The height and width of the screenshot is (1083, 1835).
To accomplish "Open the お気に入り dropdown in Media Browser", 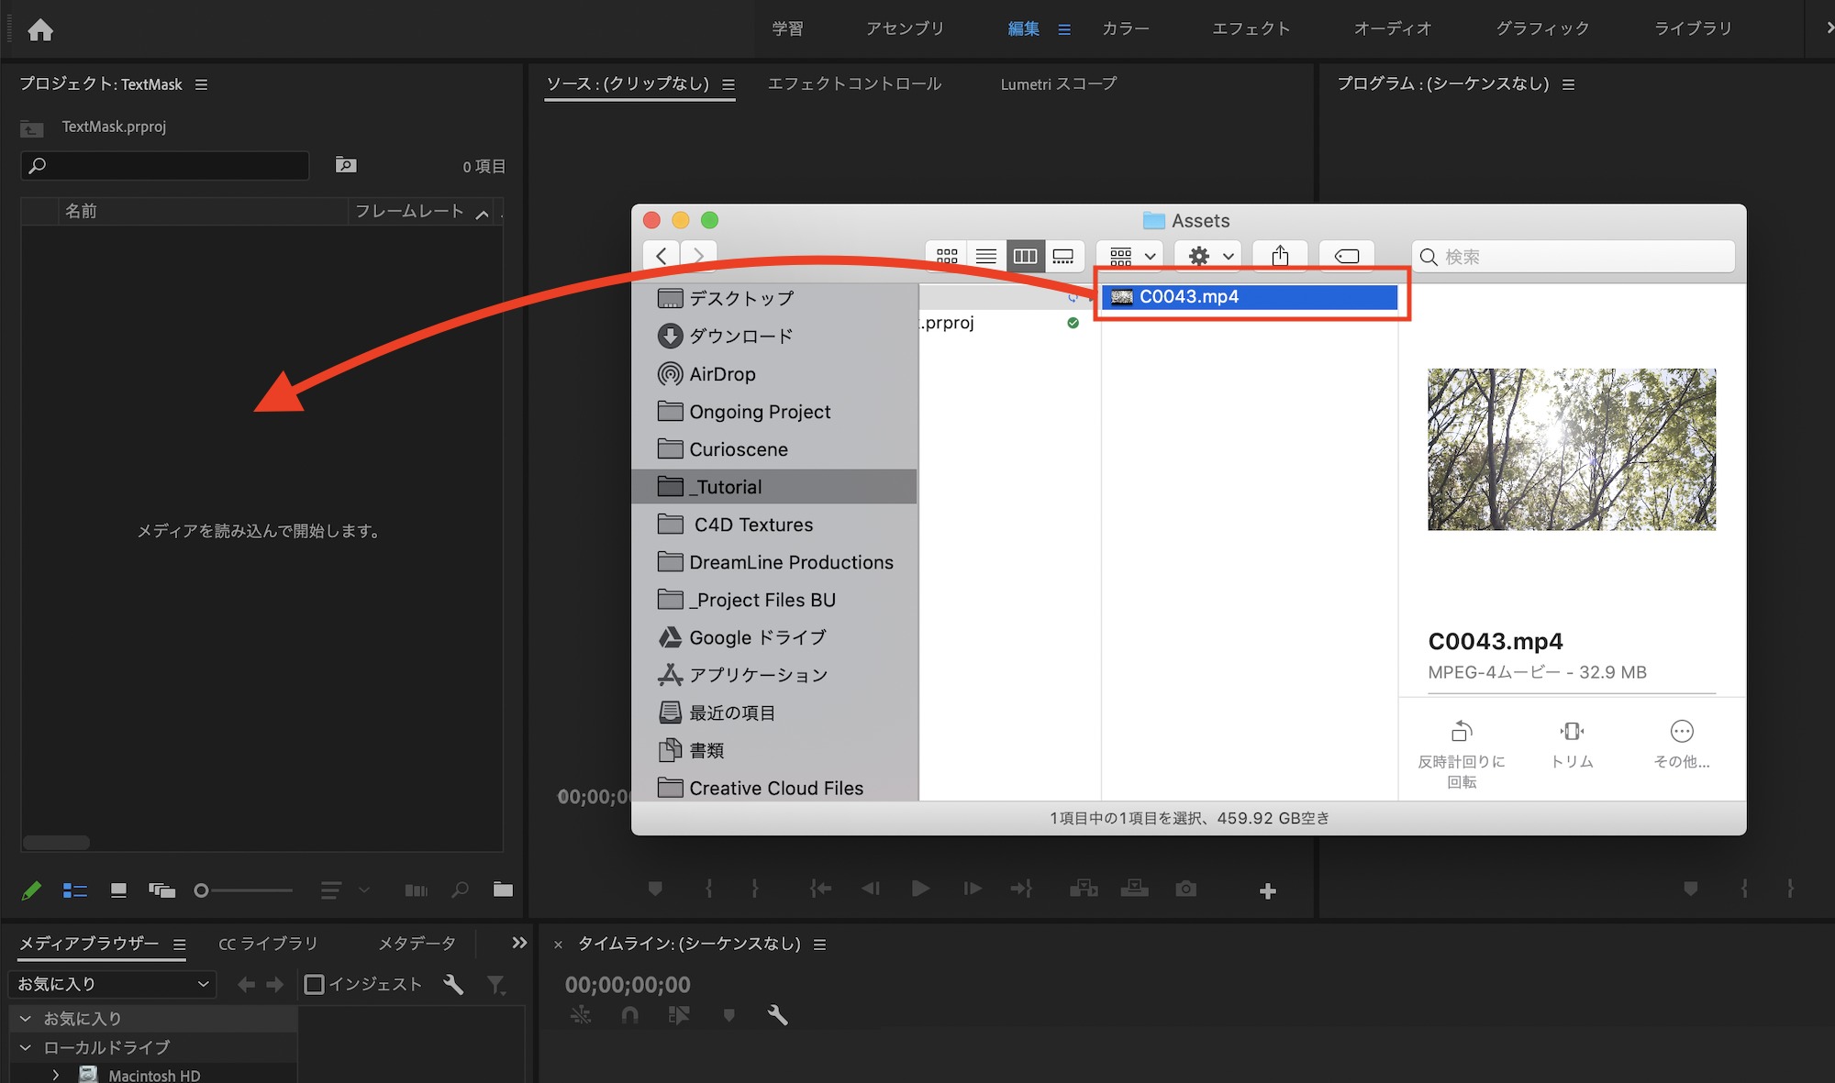I will 113,984.
